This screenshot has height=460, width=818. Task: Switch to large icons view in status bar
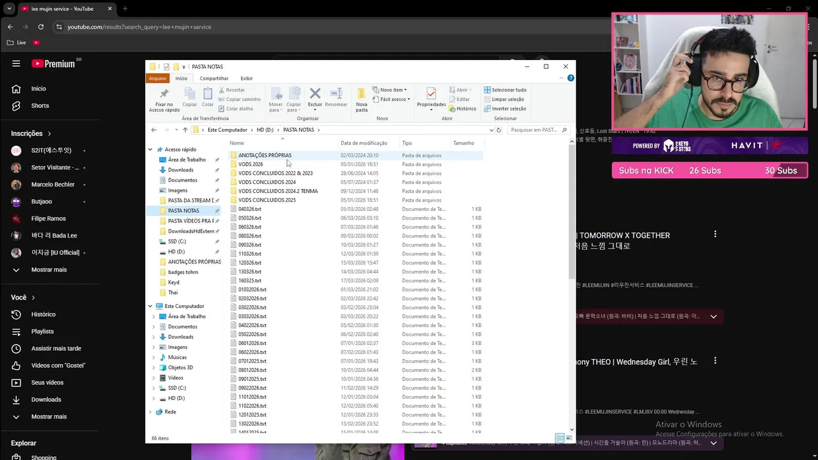pos(569,438)
